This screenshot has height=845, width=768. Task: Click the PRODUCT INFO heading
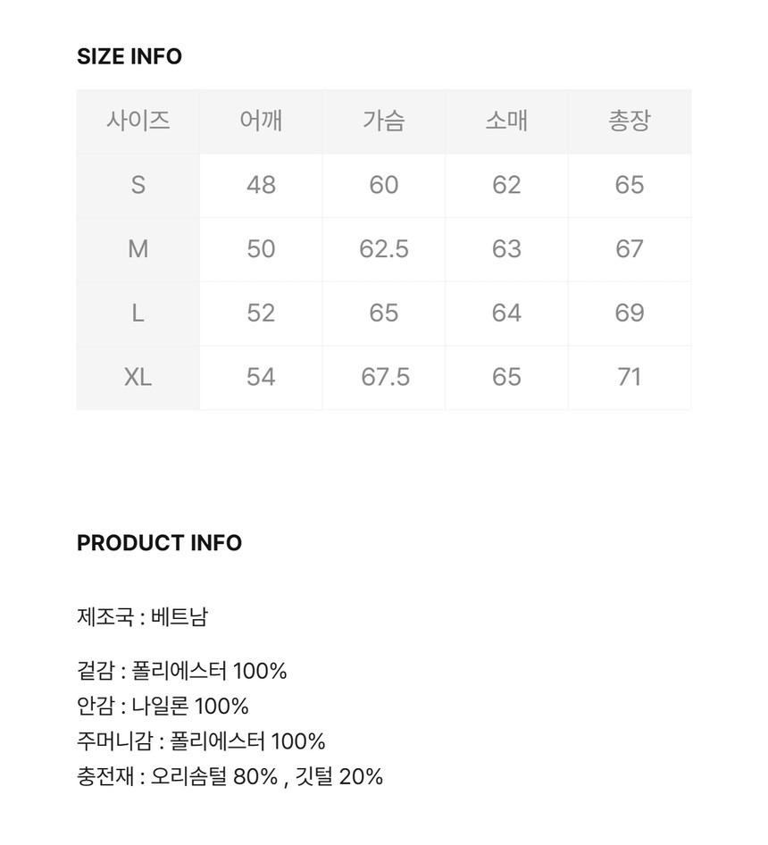(x=159, y=543)
